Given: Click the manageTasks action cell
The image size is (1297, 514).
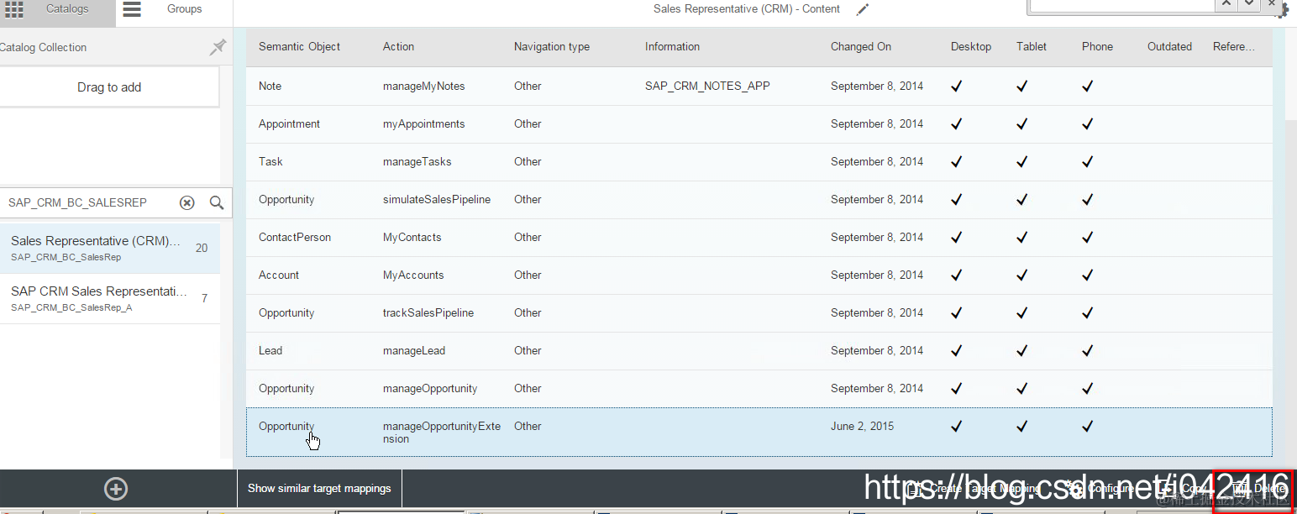Looking at the screenshot, I should pyautogui.click(x=417, y=161).
